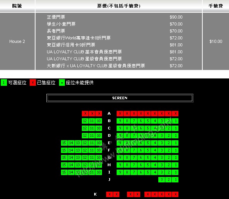Screen dimensions: 229x199
Task: Click the available-seat legend icon
Action: (x=4, y=83)
